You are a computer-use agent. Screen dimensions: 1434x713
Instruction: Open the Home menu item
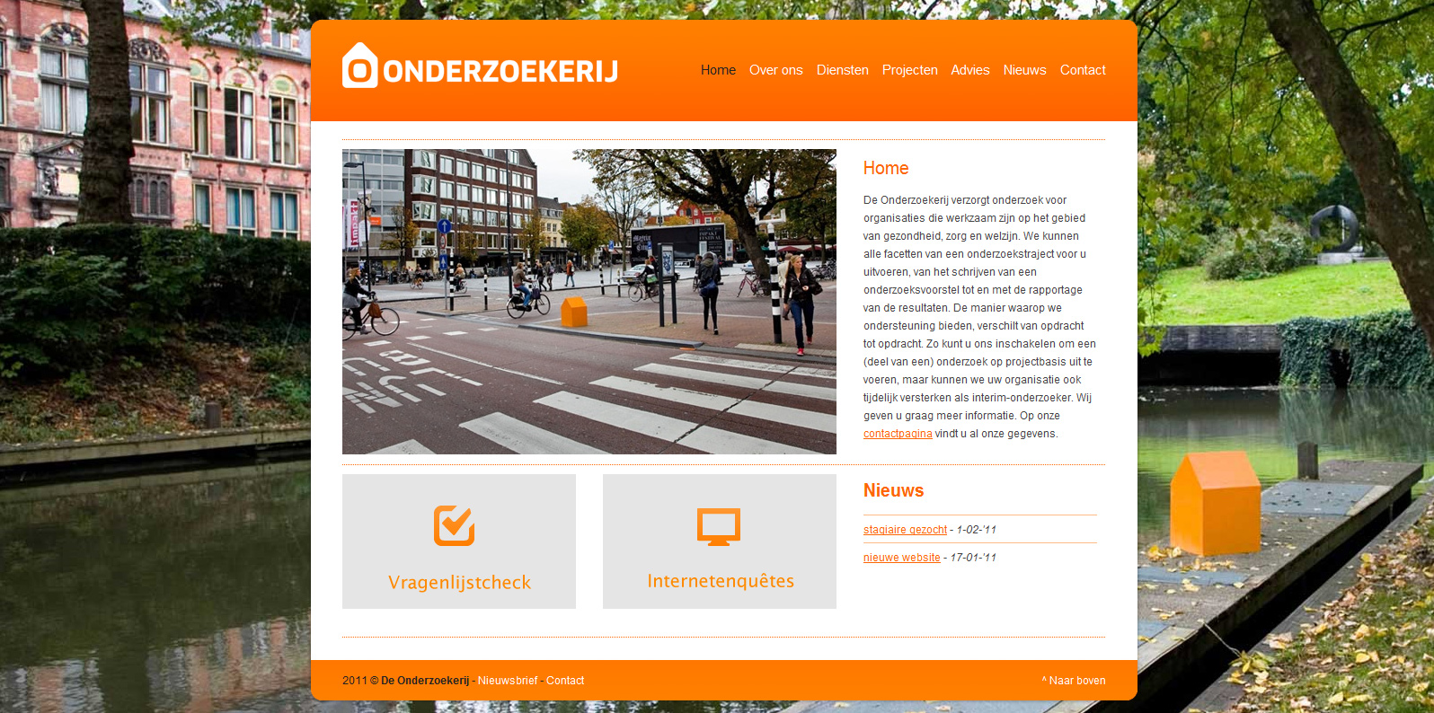click(718, 70)
